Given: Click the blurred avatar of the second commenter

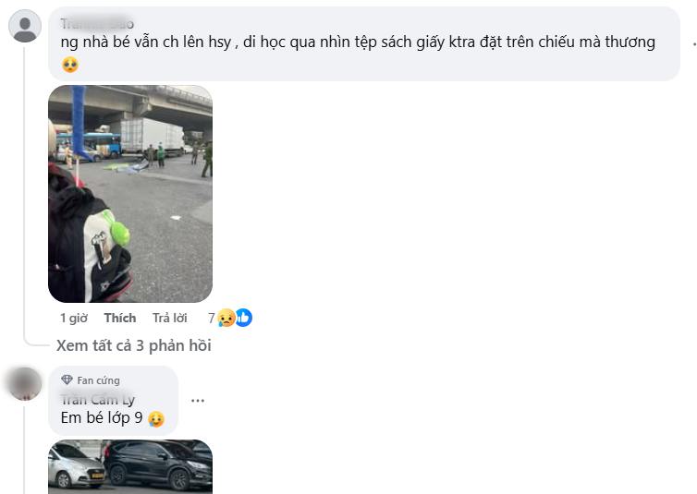Looking at the screenshot, I should pyautogui.click(x=25, y=384).
